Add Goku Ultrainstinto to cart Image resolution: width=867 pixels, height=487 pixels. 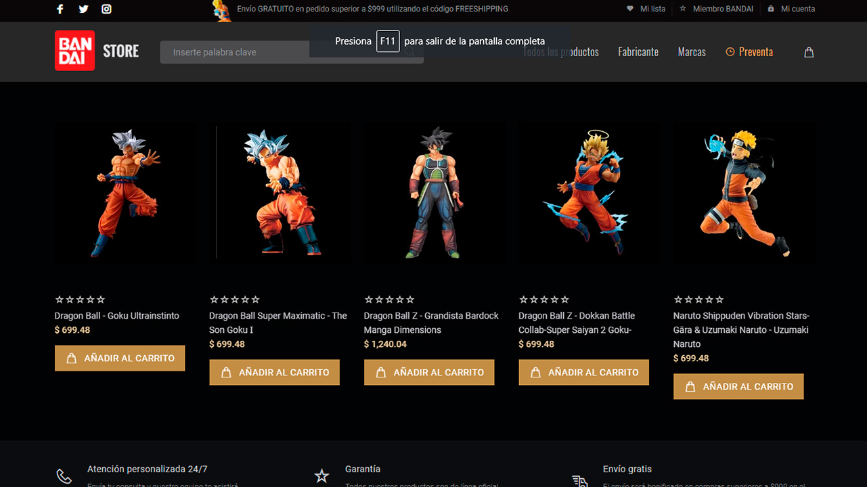120,358
